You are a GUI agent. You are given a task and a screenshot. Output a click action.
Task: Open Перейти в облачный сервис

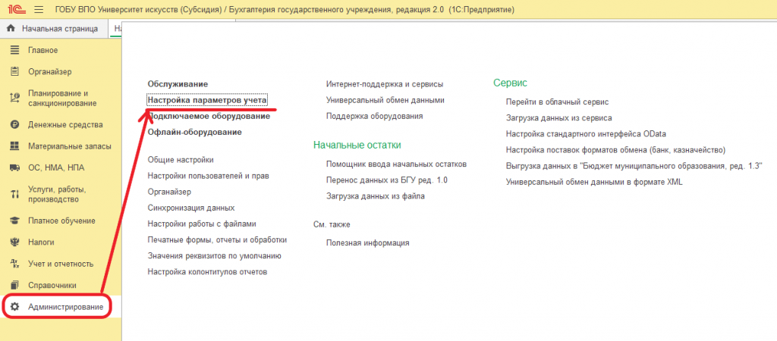pos(558,102)
